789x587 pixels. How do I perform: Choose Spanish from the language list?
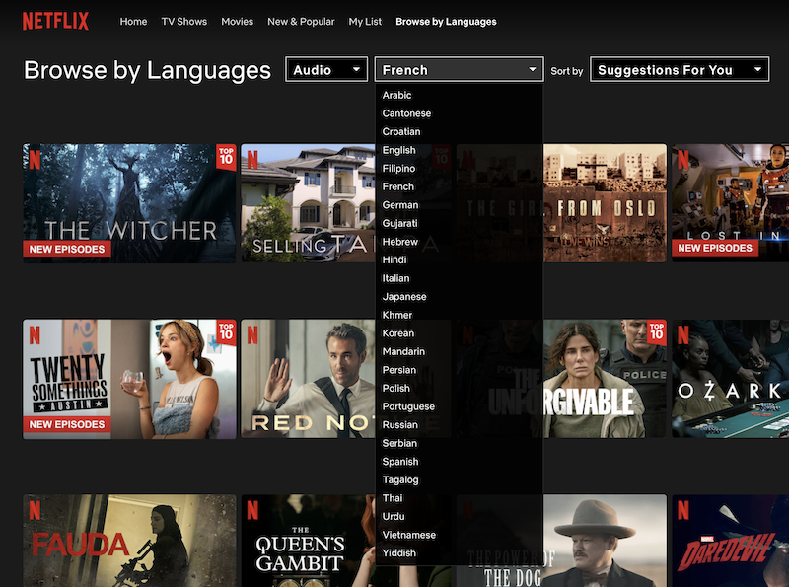pyautogui.click(x=400, y=462)
